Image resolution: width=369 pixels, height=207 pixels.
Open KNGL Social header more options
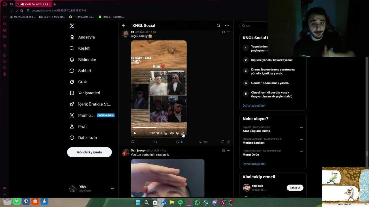pyautogui.click(x=227, y=26)
